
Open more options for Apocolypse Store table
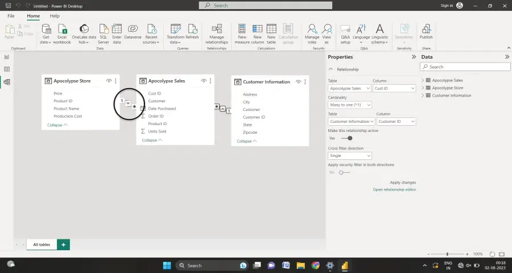[115, 81]
